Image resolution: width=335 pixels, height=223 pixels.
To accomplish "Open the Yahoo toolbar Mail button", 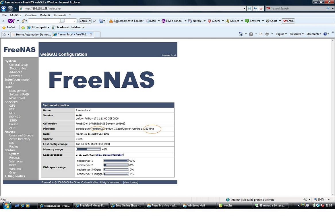I will point(151,21).
